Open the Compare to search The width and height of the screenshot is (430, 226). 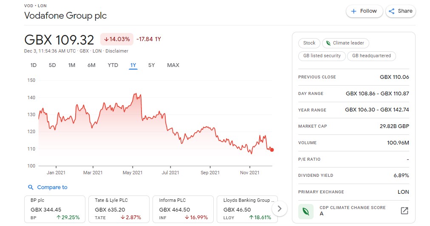tap(48, 187)
